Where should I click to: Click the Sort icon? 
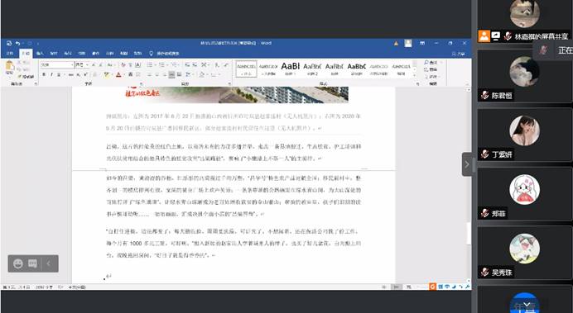pos(217,65)
